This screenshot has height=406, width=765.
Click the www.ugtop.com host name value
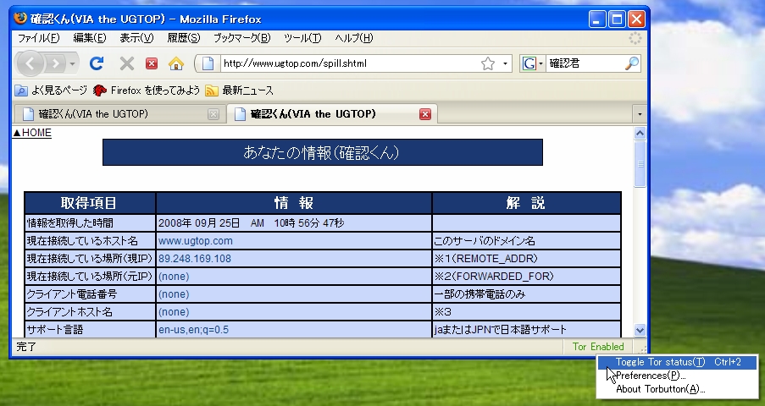pyautogui.click(x=195, y=241)
